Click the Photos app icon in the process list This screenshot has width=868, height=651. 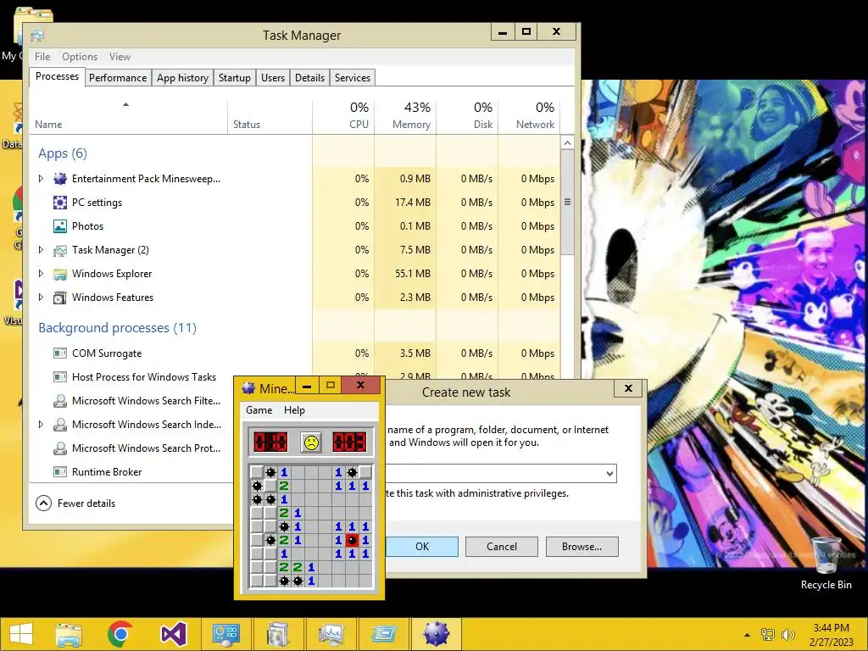click(60, 225)
